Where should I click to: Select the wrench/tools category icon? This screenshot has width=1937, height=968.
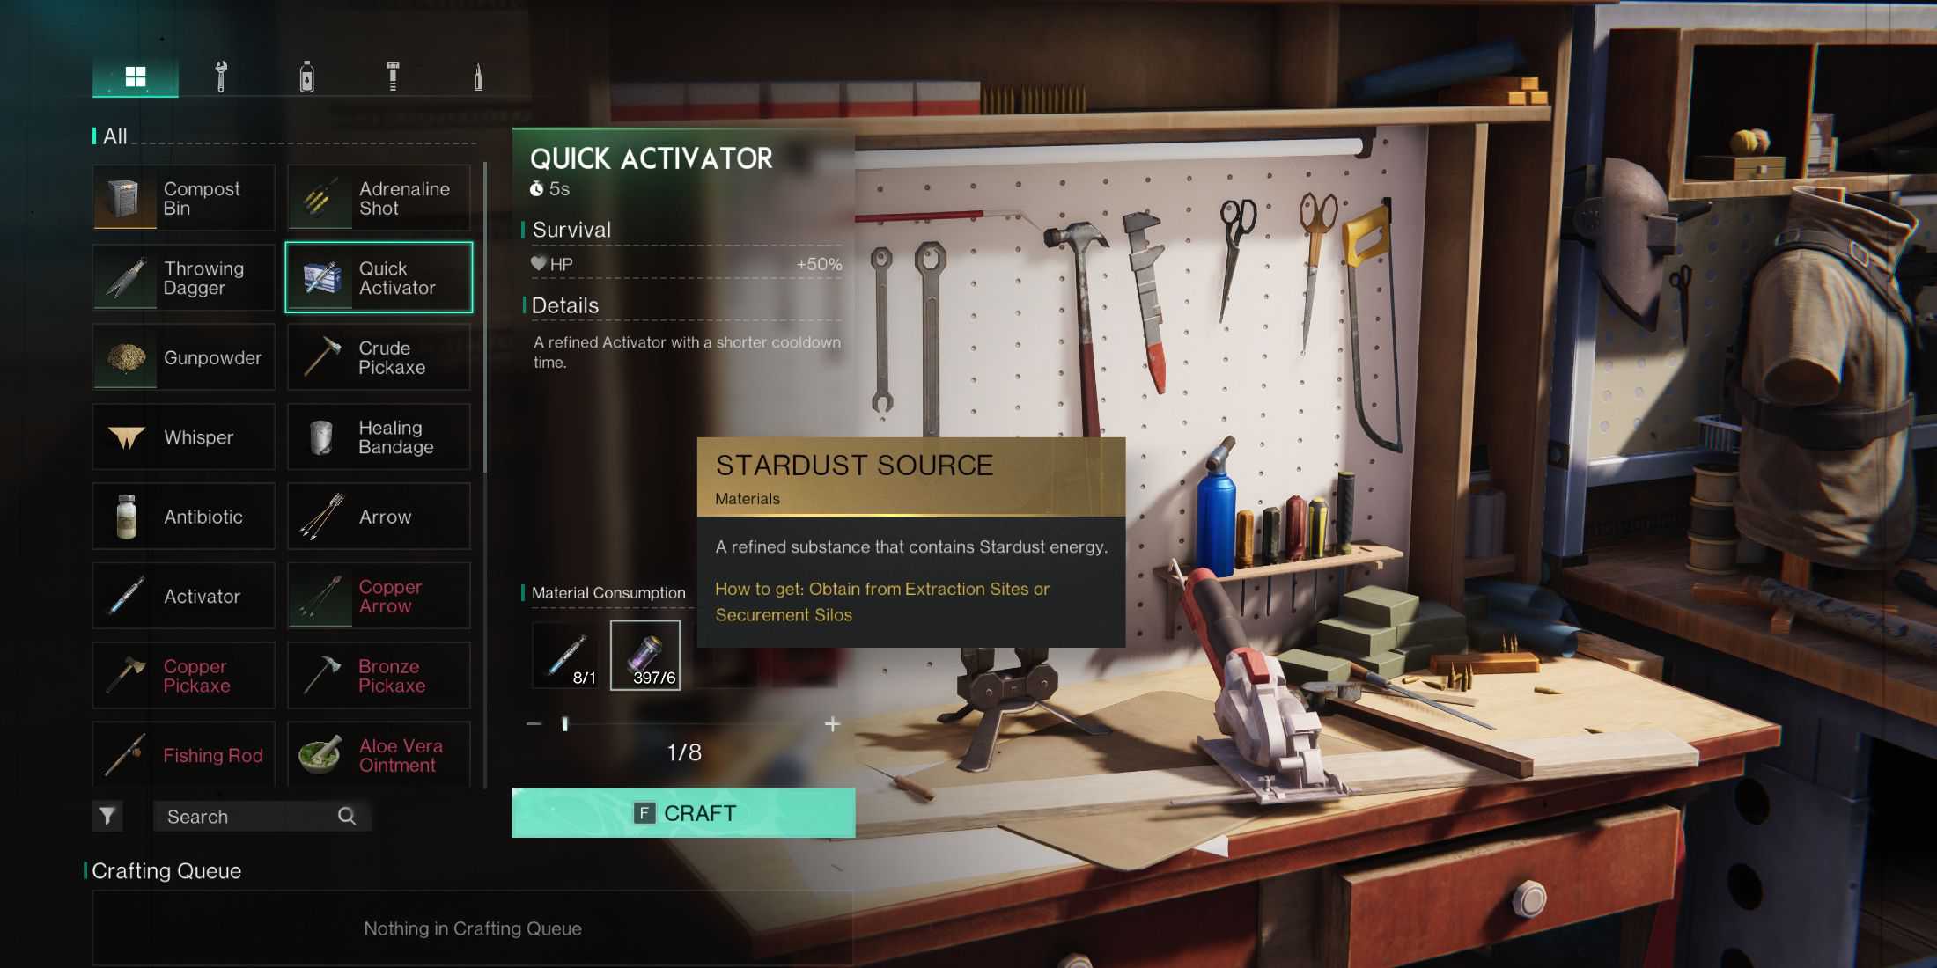[x=218, y=77]
